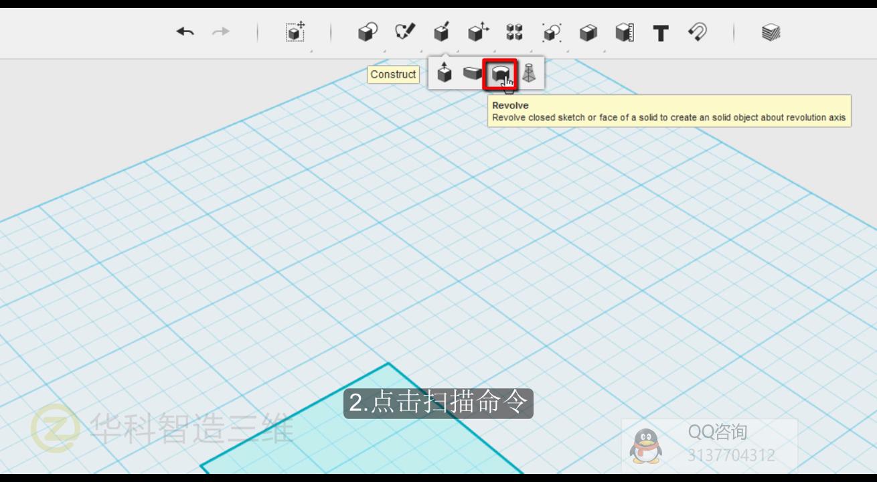Open the Combine tools menu
The width and height of the screenshot is (877, 482).
point(588,32)
